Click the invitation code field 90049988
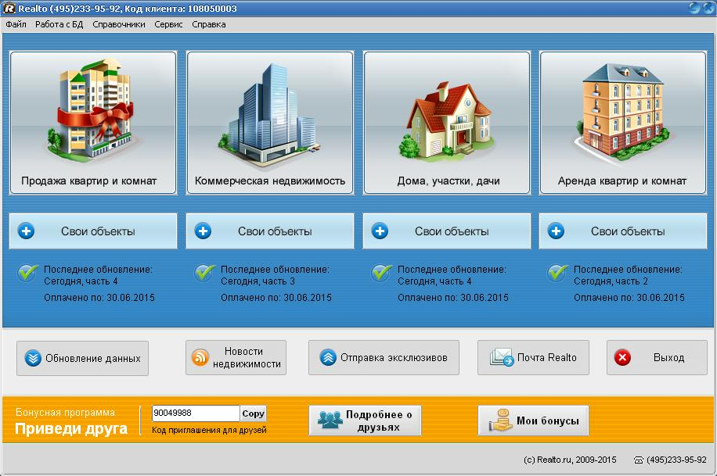The width and height of the screenshot is (717, 476). [x=196, y=413]
